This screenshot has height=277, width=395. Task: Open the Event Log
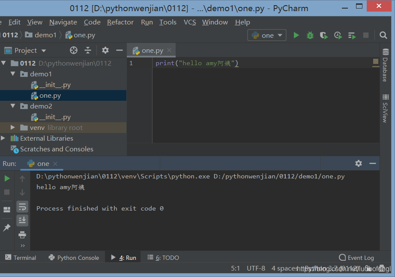coord(356,258)
